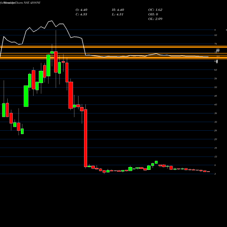Select the high value H: 4.40
227x227 pixels.
point(118,10)
